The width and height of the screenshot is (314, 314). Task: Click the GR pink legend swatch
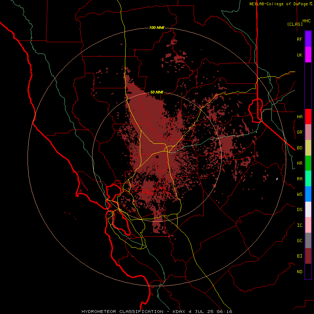(308, 132)
